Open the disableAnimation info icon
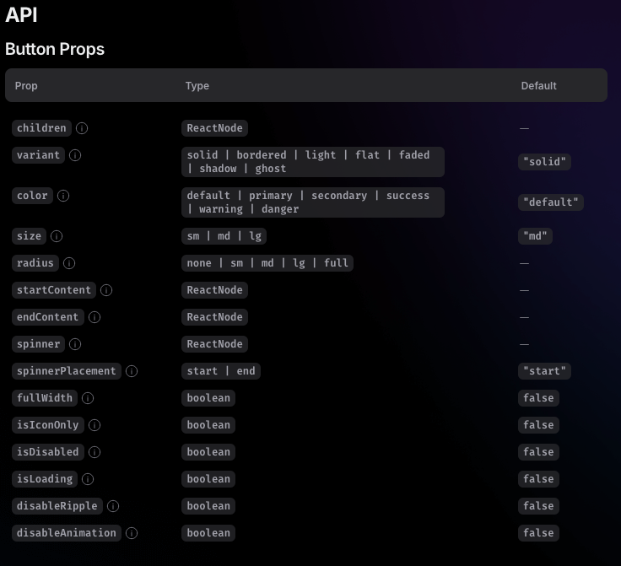Viewport: 621px width, 566px height. [x=132, y=533]
